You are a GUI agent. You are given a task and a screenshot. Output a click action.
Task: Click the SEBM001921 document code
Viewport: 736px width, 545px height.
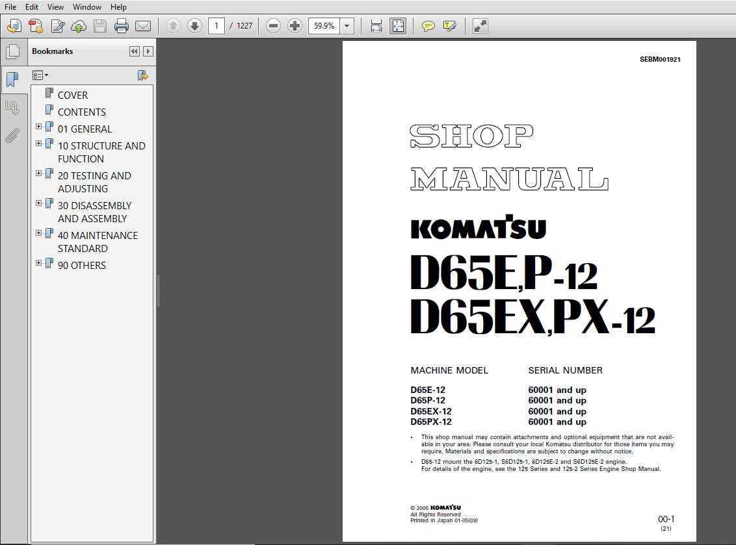(660, 59)
